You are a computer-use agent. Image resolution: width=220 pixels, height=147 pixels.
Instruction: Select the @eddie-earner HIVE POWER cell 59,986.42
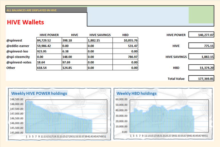coord(49,46)
